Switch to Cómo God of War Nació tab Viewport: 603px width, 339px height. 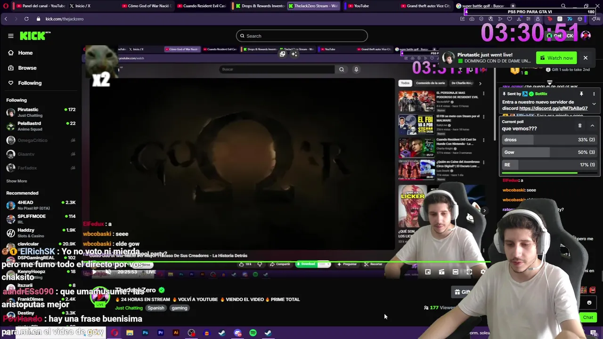coord(148,6)
